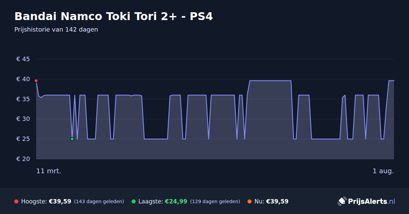409x214 pixels.
Task: Click the 1 aug. end date label
Action: coord(383,171)
